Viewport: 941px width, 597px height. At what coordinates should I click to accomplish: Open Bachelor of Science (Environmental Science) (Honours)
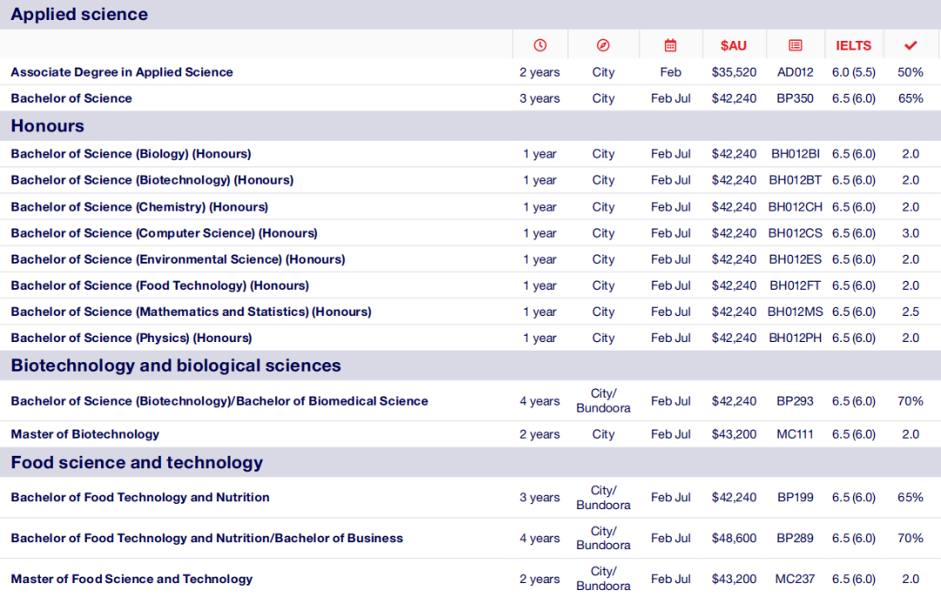click(178, 259)
